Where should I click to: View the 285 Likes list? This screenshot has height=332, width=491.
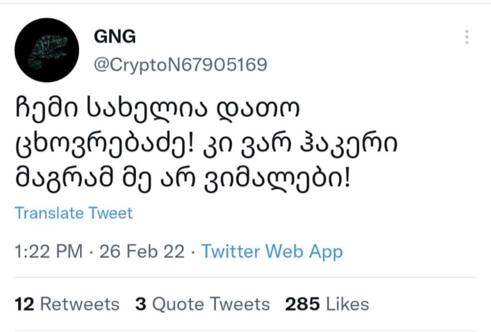point(327,304)
